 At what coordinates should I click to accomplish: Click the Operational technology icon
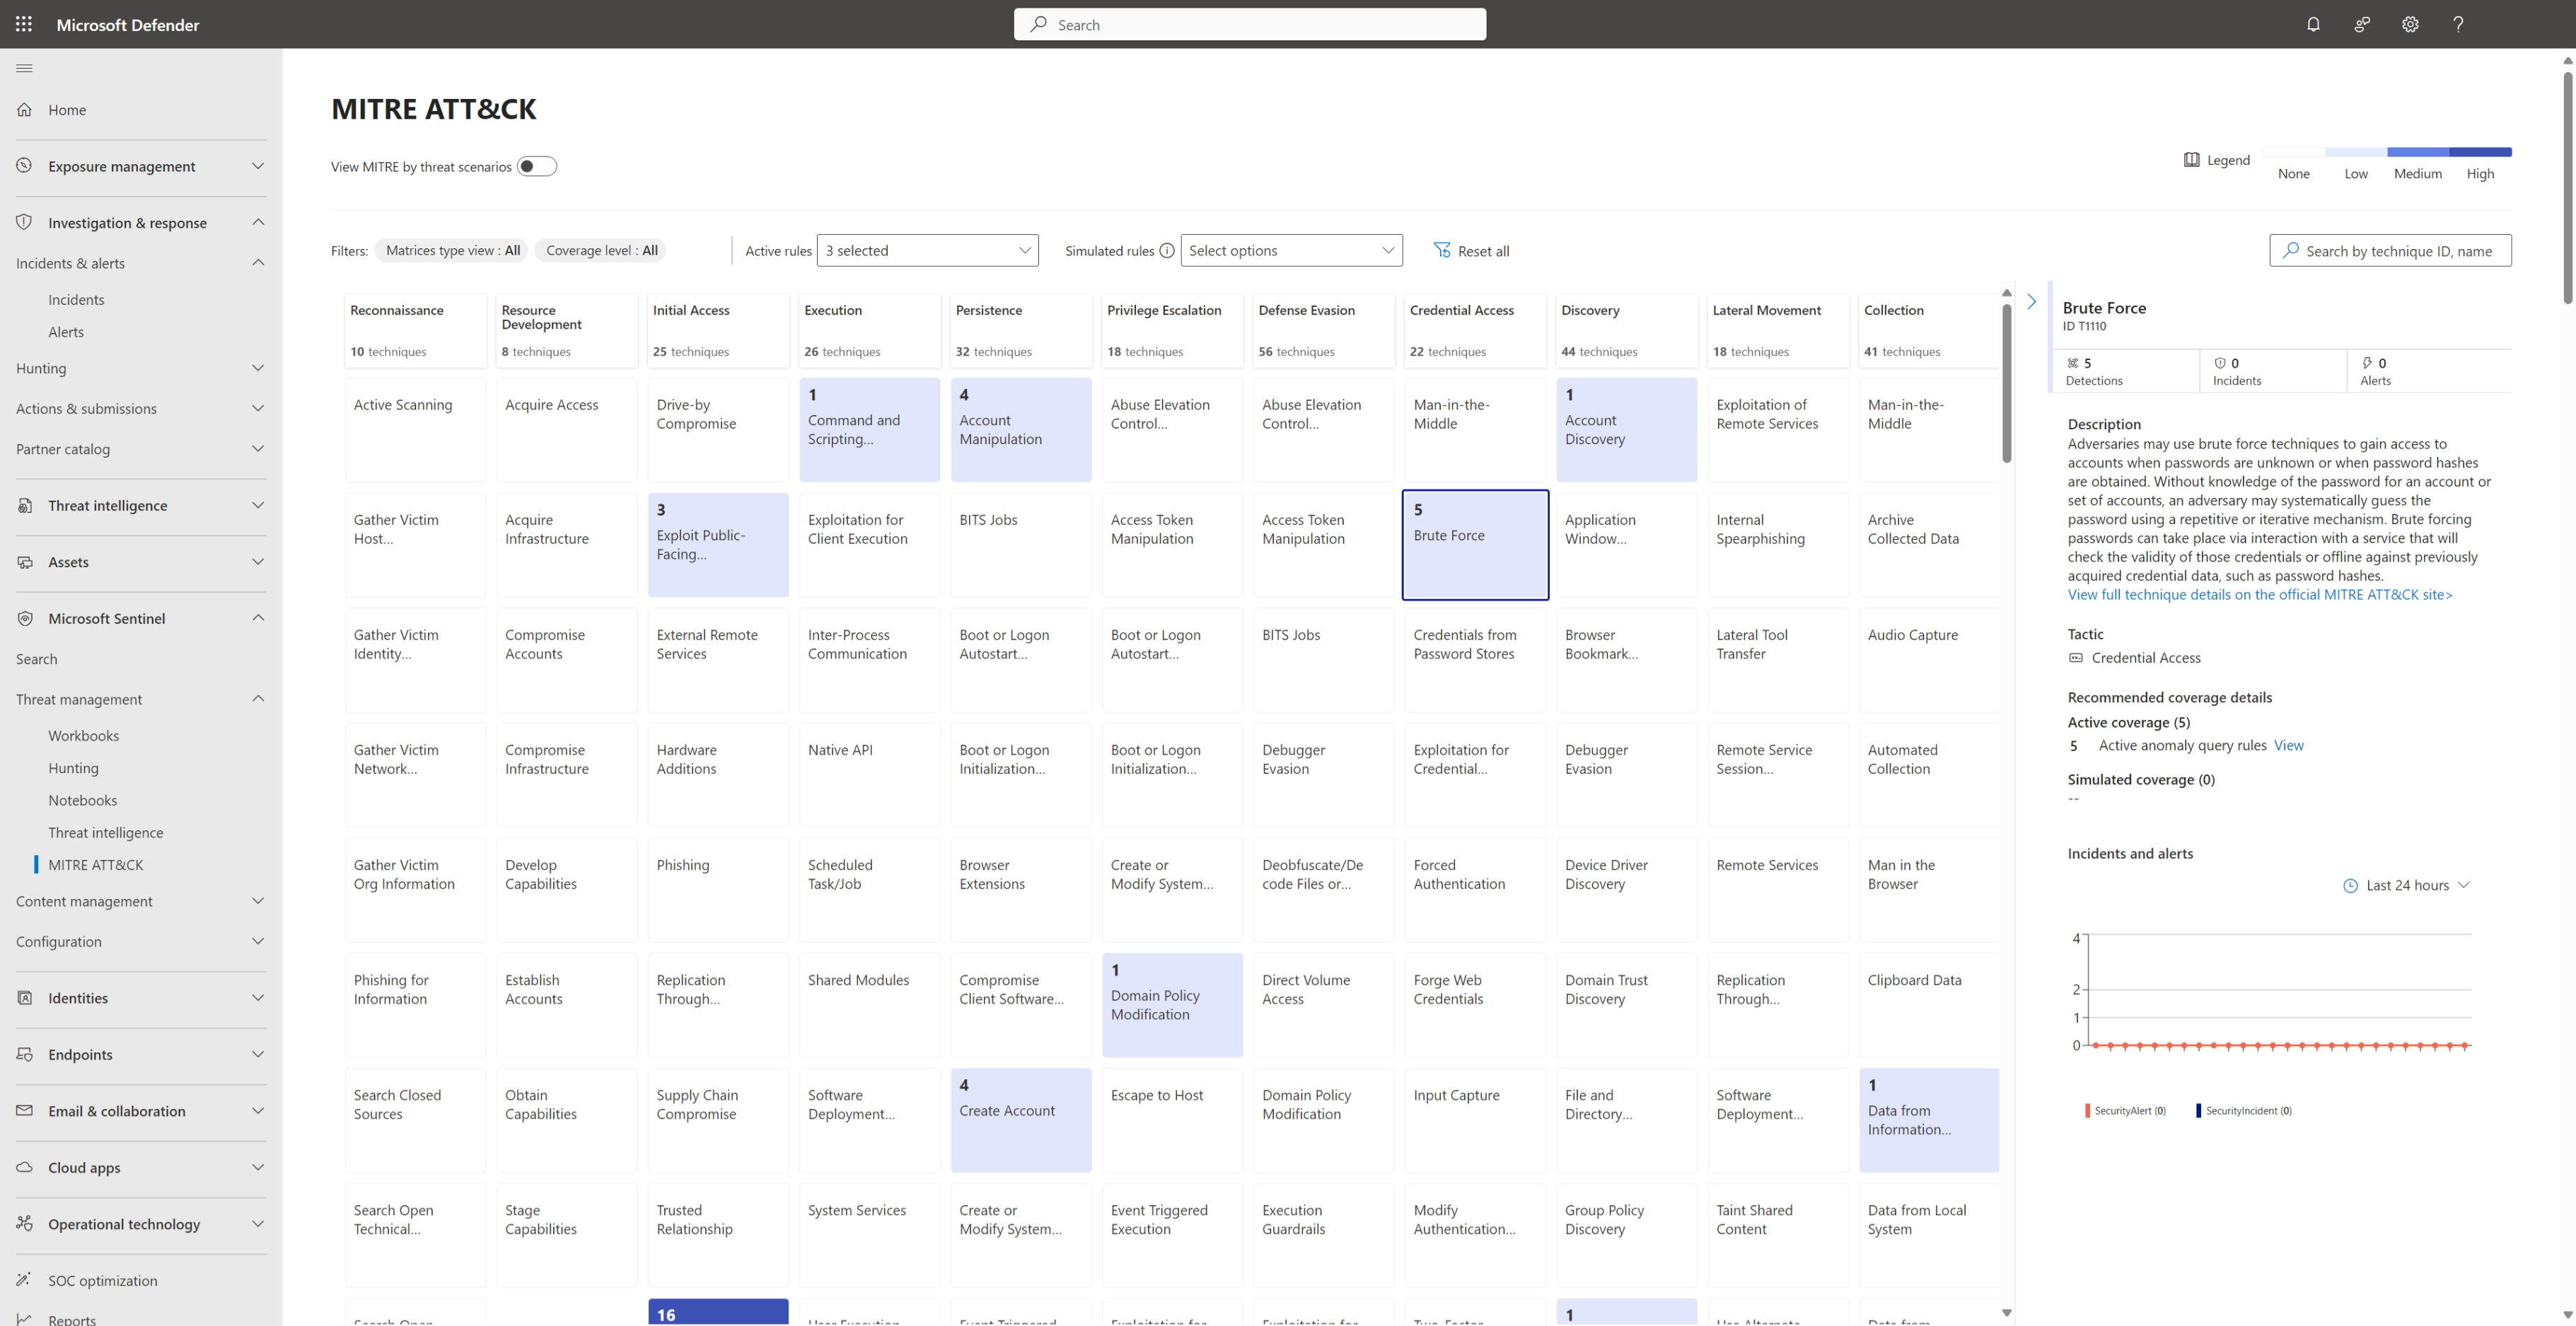point(25,1223)
